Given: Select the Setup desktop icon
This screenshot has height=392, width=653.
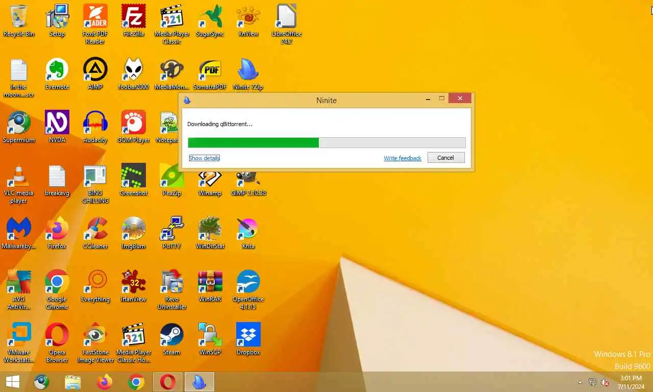Looking at the screenshot, I should 57,21.
